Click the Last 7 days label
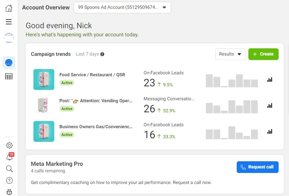289x196 pixels. coord(87,54)
